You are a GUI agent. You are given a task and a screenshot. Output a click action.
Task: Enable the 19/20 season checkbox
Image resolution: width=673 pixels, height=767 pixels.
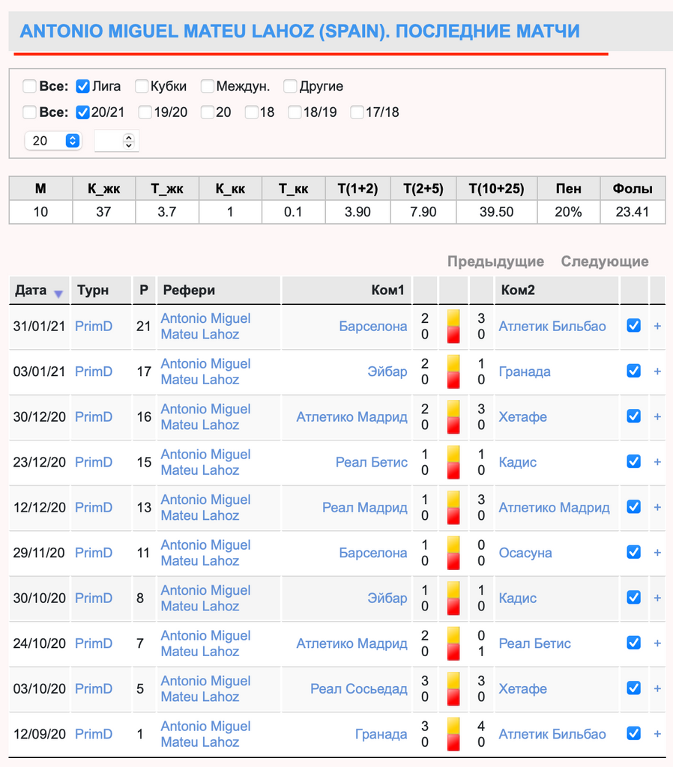click(x=145, y=112)
